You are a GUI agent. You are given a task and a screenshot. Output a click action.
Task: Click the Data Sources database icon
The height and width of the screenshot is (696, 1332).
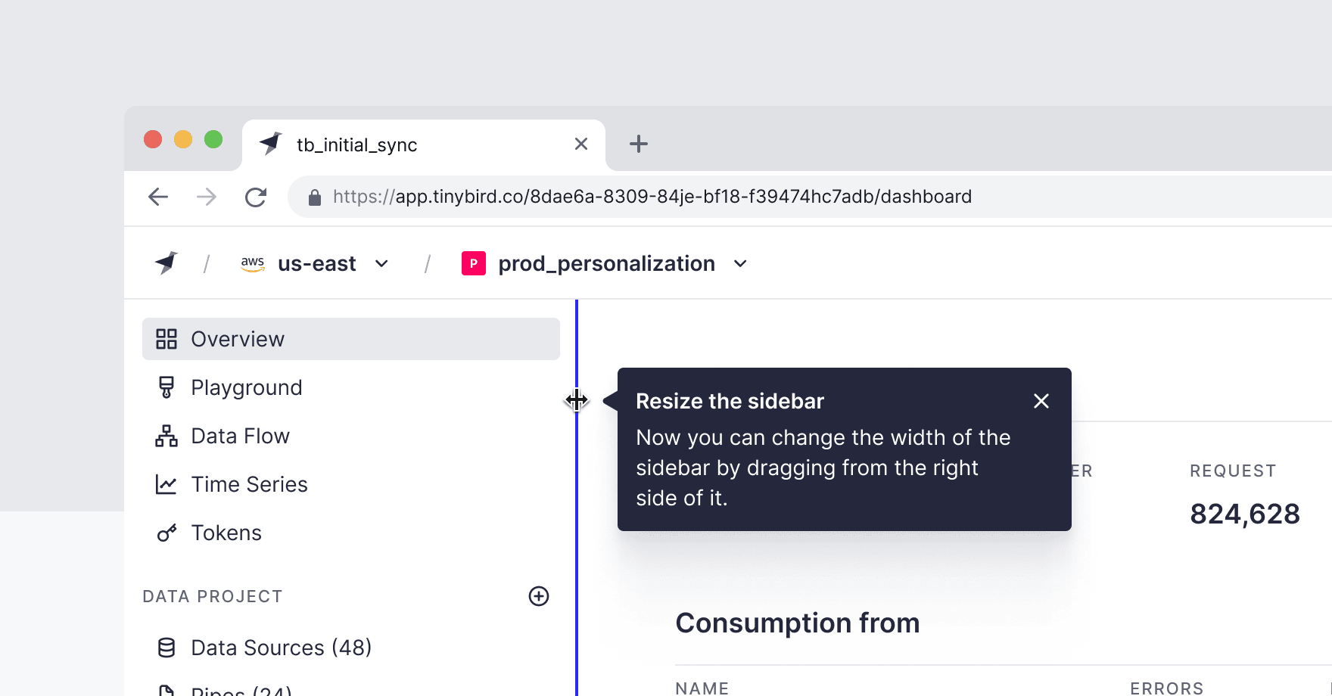(166, 647)
